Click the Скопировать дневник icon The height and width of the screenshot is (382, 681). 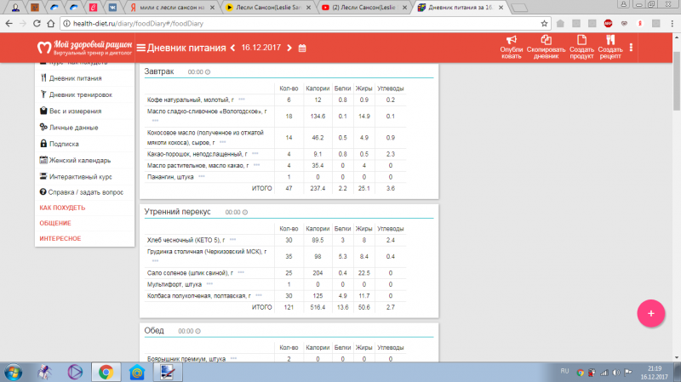546,39
